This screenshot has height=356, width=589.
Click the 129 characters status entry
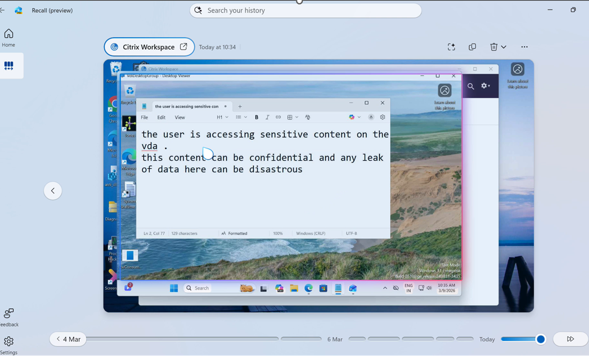(x=184, y=233)
